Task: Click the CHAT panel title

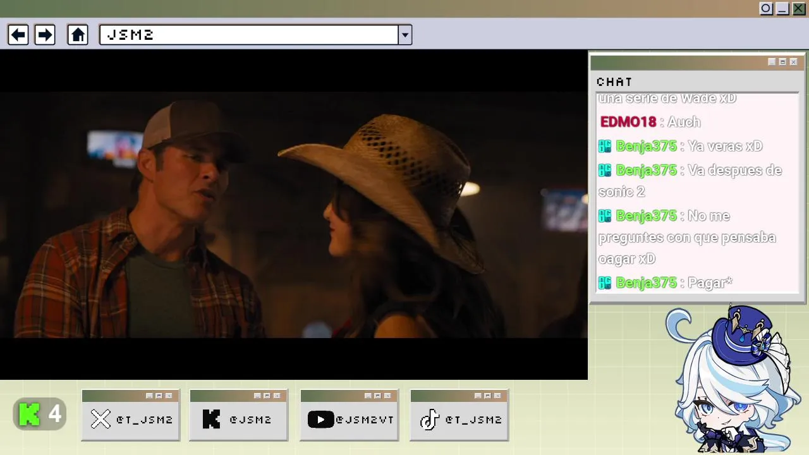Action: point(614,82)
